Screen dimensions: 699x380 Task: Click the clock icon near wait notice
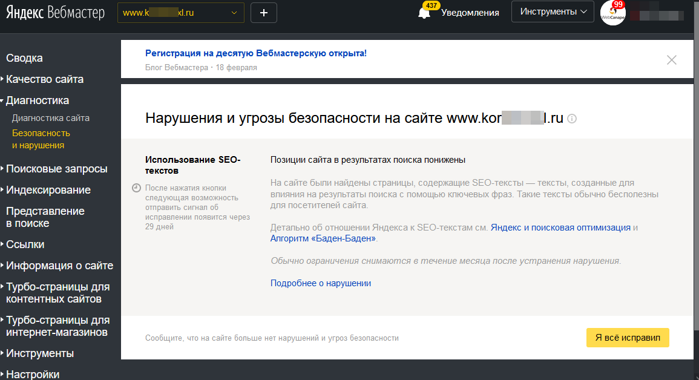136,188
